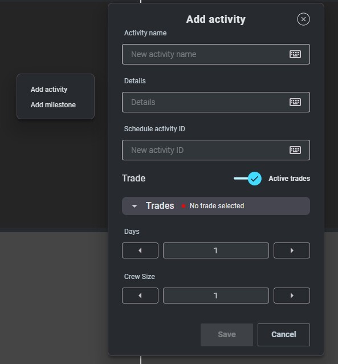The image size is (338, 364).
Task: Decrease Crew Size with left arrow
Action: click(140, 296)
